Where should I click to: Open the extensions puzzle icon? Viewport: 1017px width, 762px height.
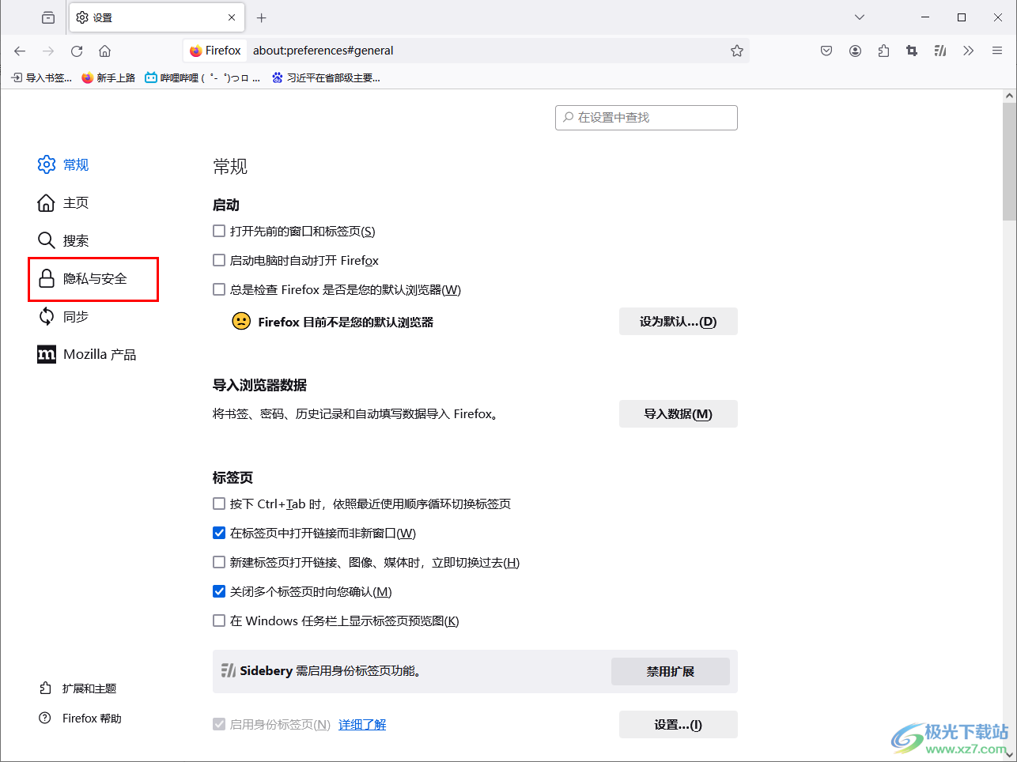[883, 51]
